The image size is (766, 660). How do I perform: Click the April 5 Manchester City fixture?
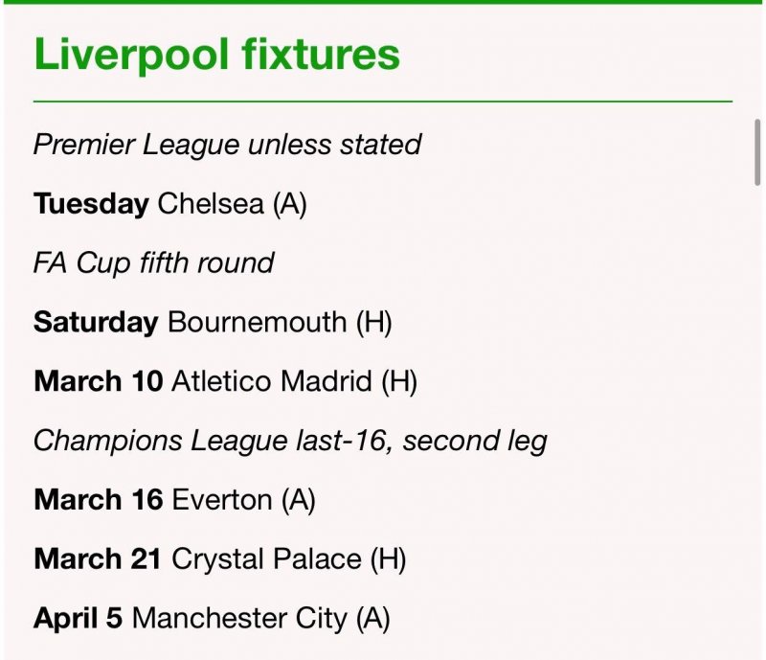coord(212,619)
